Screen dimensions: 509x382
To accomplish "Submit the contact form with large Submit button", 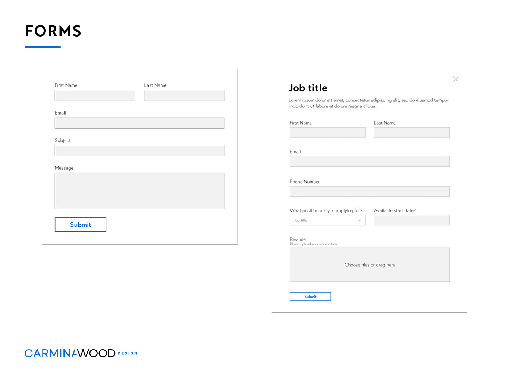I will [x=81, y=225].
